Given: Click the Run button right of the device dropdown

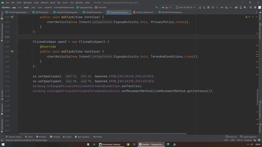Looking at the screenshot, I should [x=200, y=7].
